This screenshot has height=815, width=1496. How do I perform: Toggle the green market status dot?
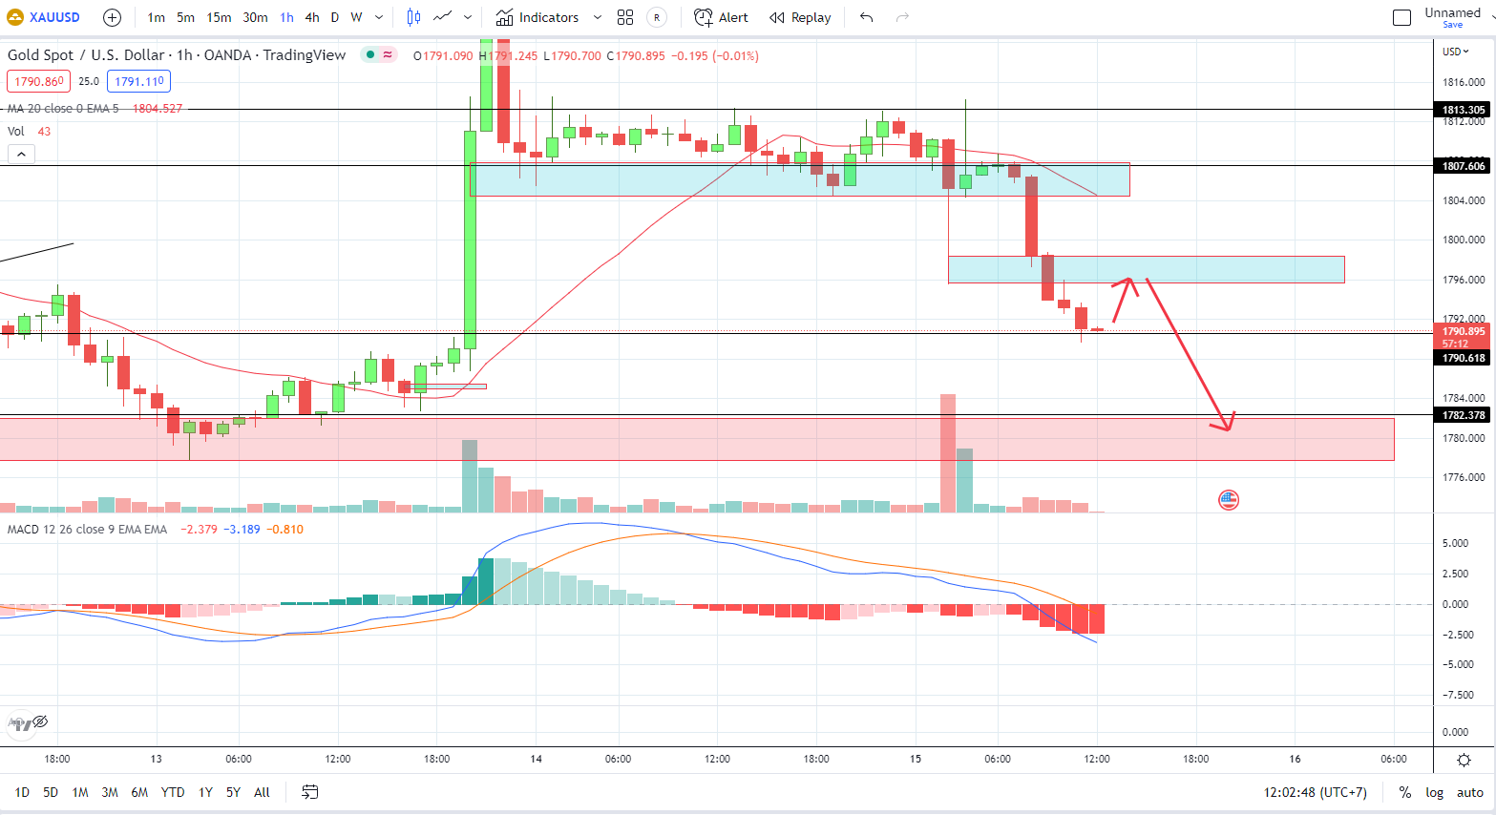click(x=369, y=55)
